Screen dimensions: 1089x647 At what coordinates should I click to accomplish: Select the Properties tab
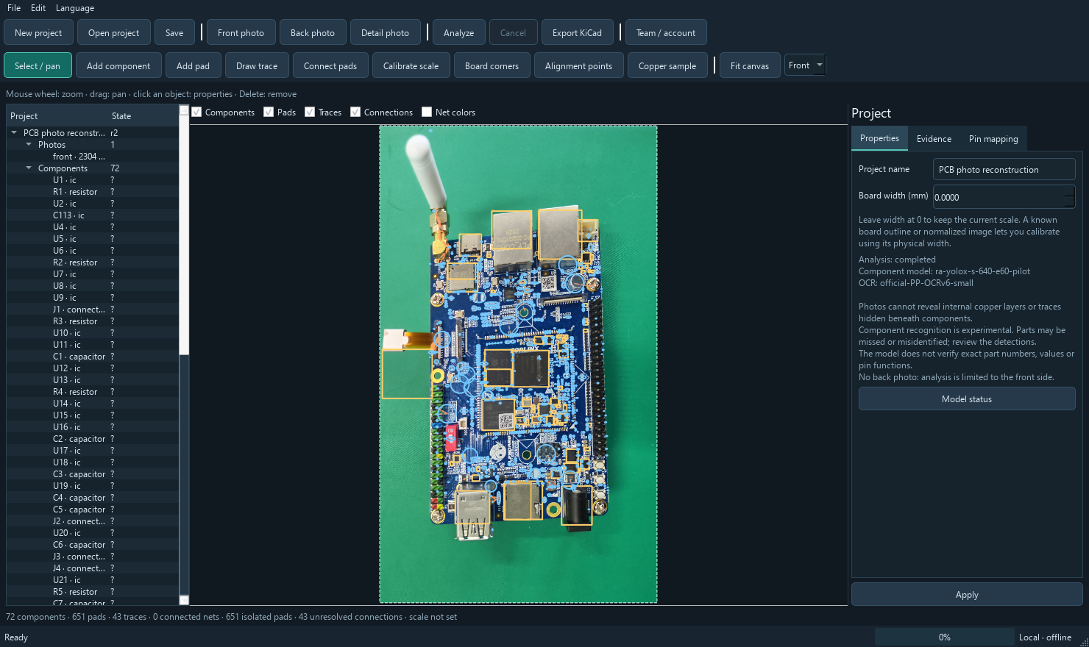[x=879, y=138]
